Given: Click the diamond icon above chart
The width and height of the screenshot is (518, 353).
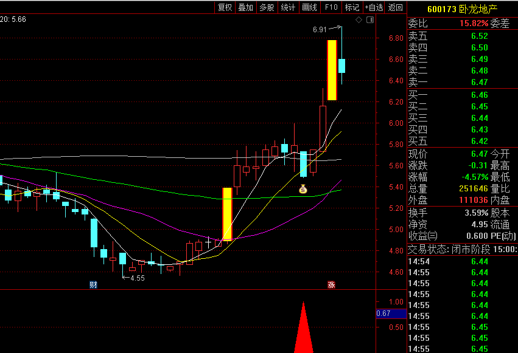Looking at the screenshot, I should (359, 20).
